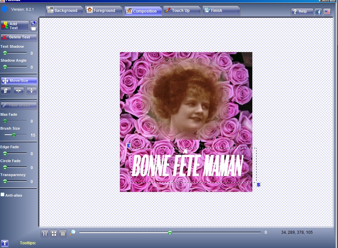The image size is (338, 248).
Task: Open the Help button
Action: (302, 12)
